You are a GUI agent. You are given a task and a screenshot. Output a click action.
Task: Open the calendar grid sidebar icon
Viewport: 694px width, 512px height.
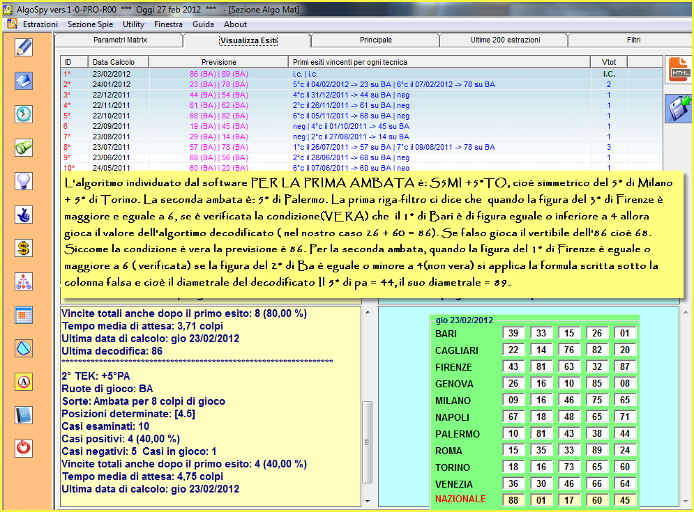click(x=24, y=316)
